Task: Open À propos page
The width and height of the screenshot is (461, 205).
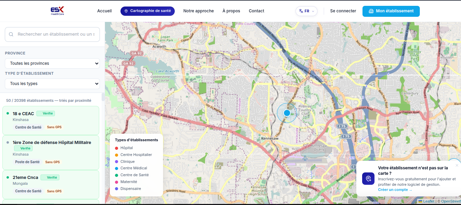Action: click(x=231, y=11)
